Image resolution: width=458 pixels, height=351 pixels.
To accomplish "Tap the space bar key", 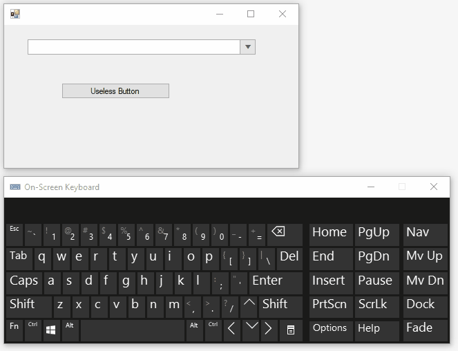I will point(133,330).
